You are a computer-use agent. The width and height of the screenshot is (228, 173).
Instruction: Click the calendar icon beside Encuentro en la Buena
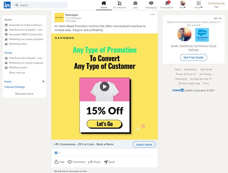[x=6, y=25]
